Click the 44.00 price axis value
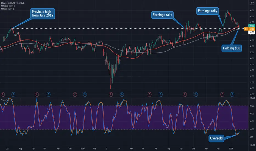This screenshot has width=256, height=151. point(252,76)
